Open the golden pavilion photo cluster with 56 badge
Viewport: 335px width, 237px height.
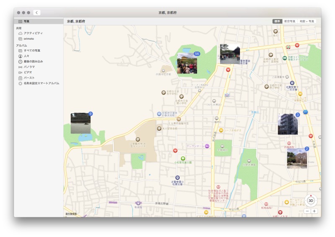click(187, 63)
